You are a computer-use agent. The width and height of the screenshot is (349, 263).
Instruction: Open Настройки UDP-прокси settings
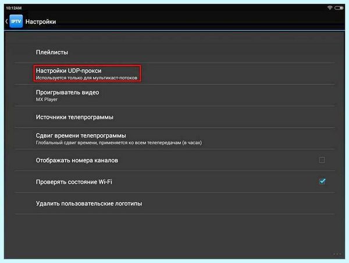174,74
